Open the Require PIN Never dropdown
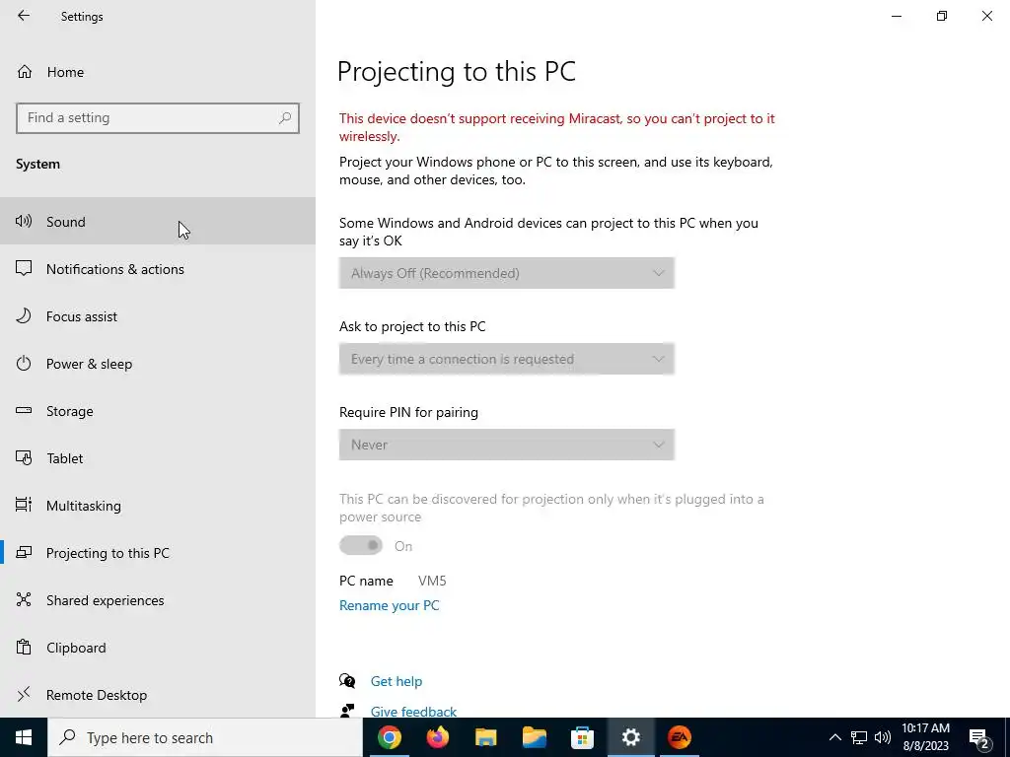Image resolution: width=1010 pixels, height=757 pixels. (x=507, y=445)
